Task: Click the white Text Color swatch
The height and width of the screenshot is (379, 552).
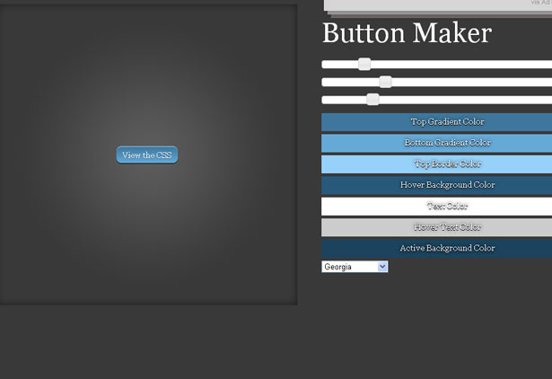Action: tap(436, 207)
